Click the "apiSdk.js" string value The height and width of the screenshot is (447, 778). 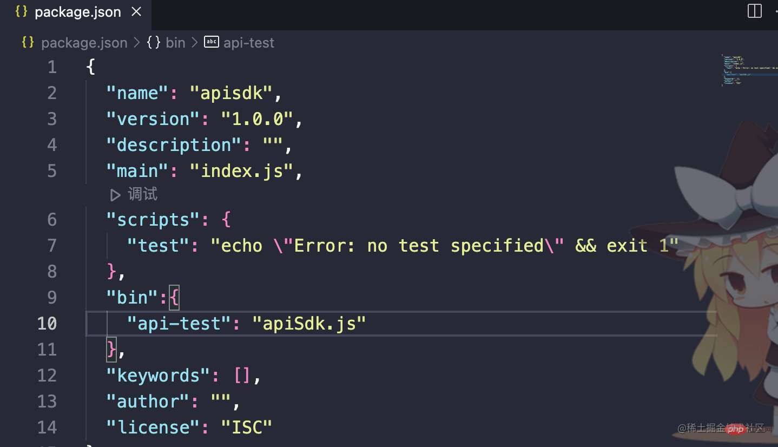pos(309,324)
